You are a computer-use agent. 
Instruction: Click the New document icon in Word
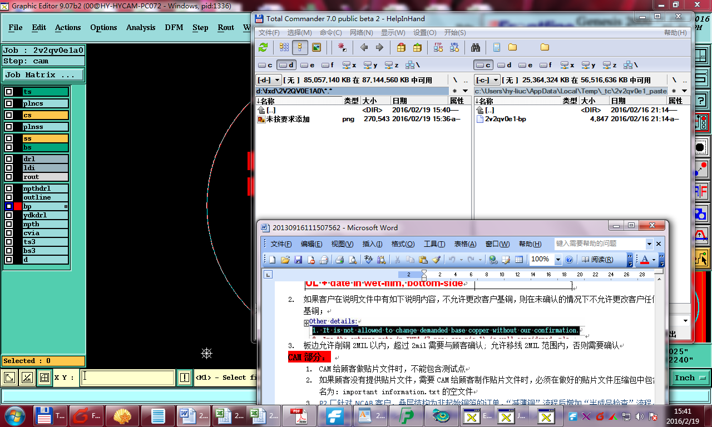(x=273, y=260)
